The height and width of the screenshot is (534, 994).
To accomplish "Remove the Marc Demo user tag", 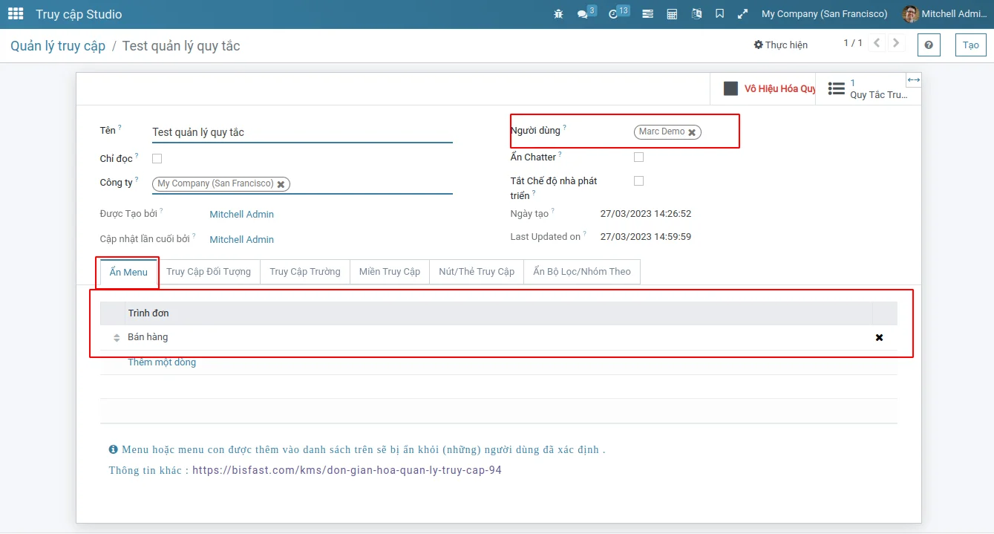I will (692, 132).
